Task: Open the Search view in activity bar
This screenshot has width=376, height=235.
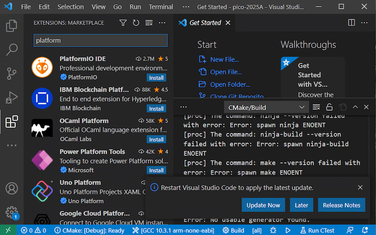Action: pos(11,50)
